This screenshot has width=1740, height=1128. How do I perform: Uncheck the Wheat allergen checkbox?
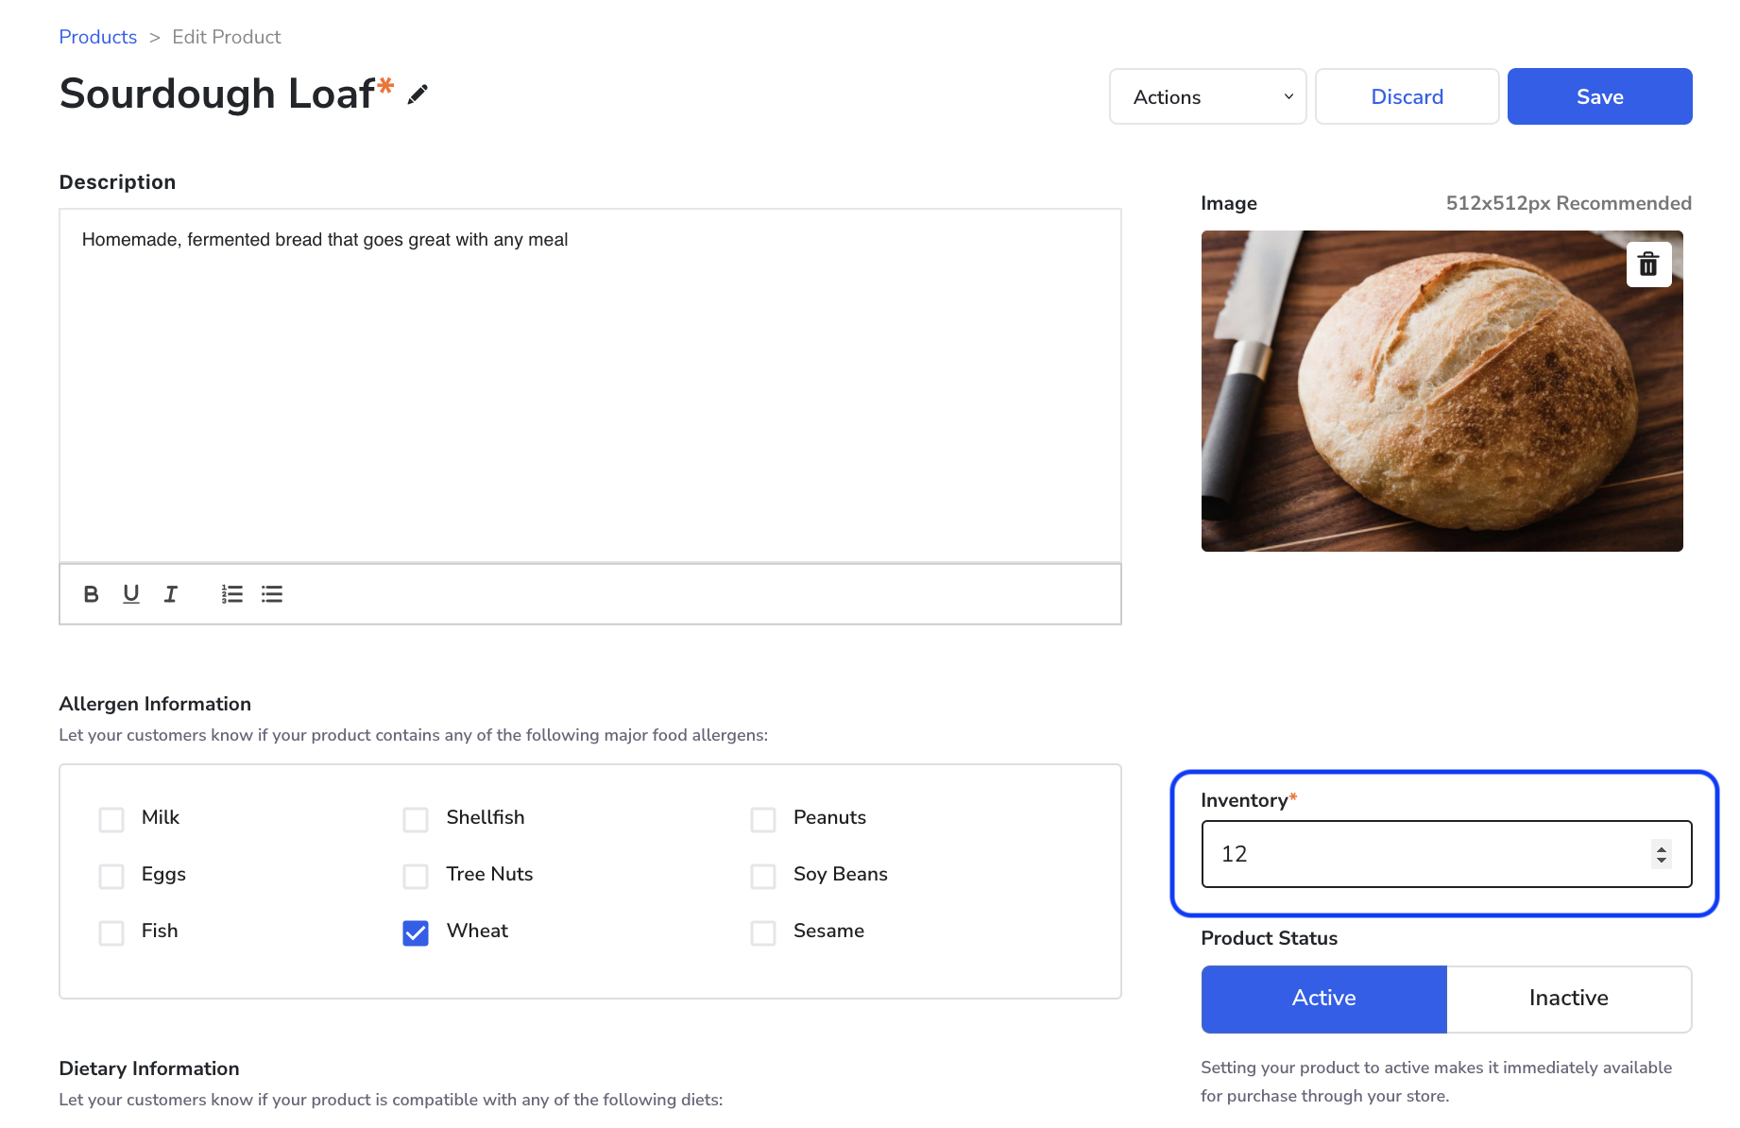pos(416,932)
